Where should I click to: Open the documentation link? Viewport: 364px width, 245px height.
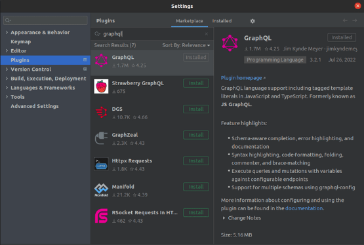coord(304,208)
